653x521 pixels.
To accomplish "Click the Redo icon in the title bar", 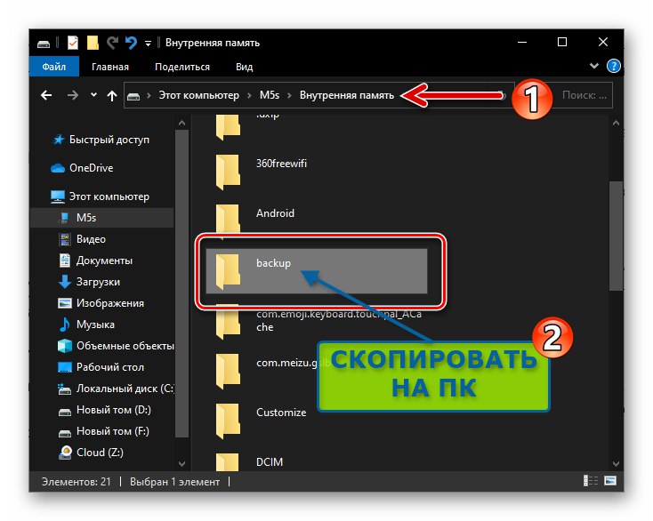I will (x=112, y=43).
